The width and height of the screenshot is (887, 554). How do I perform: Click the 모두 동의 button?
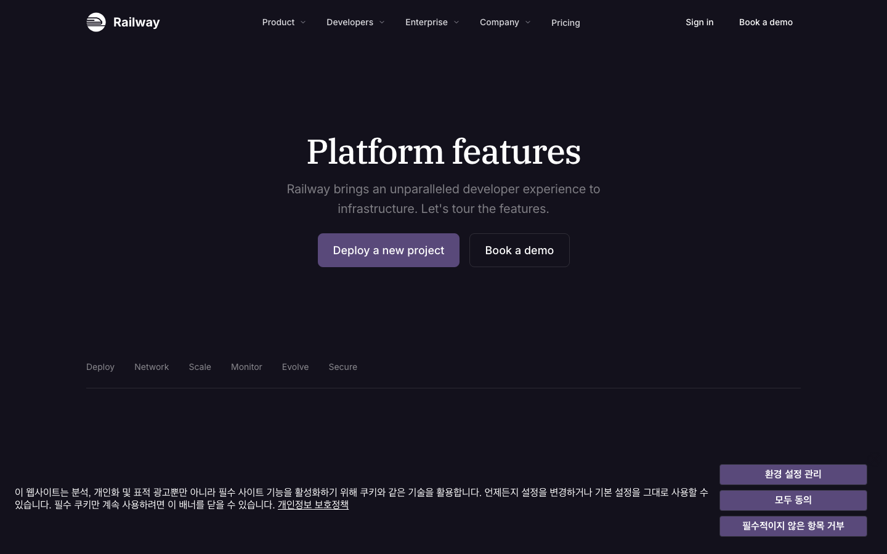tap(793, 500)
